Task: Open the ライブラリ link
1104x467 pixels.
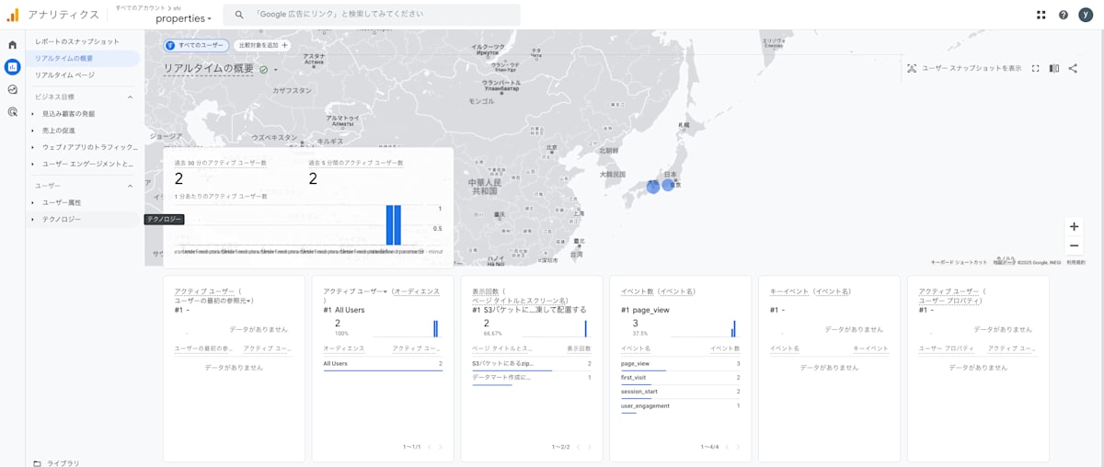Action: point(63,462)
